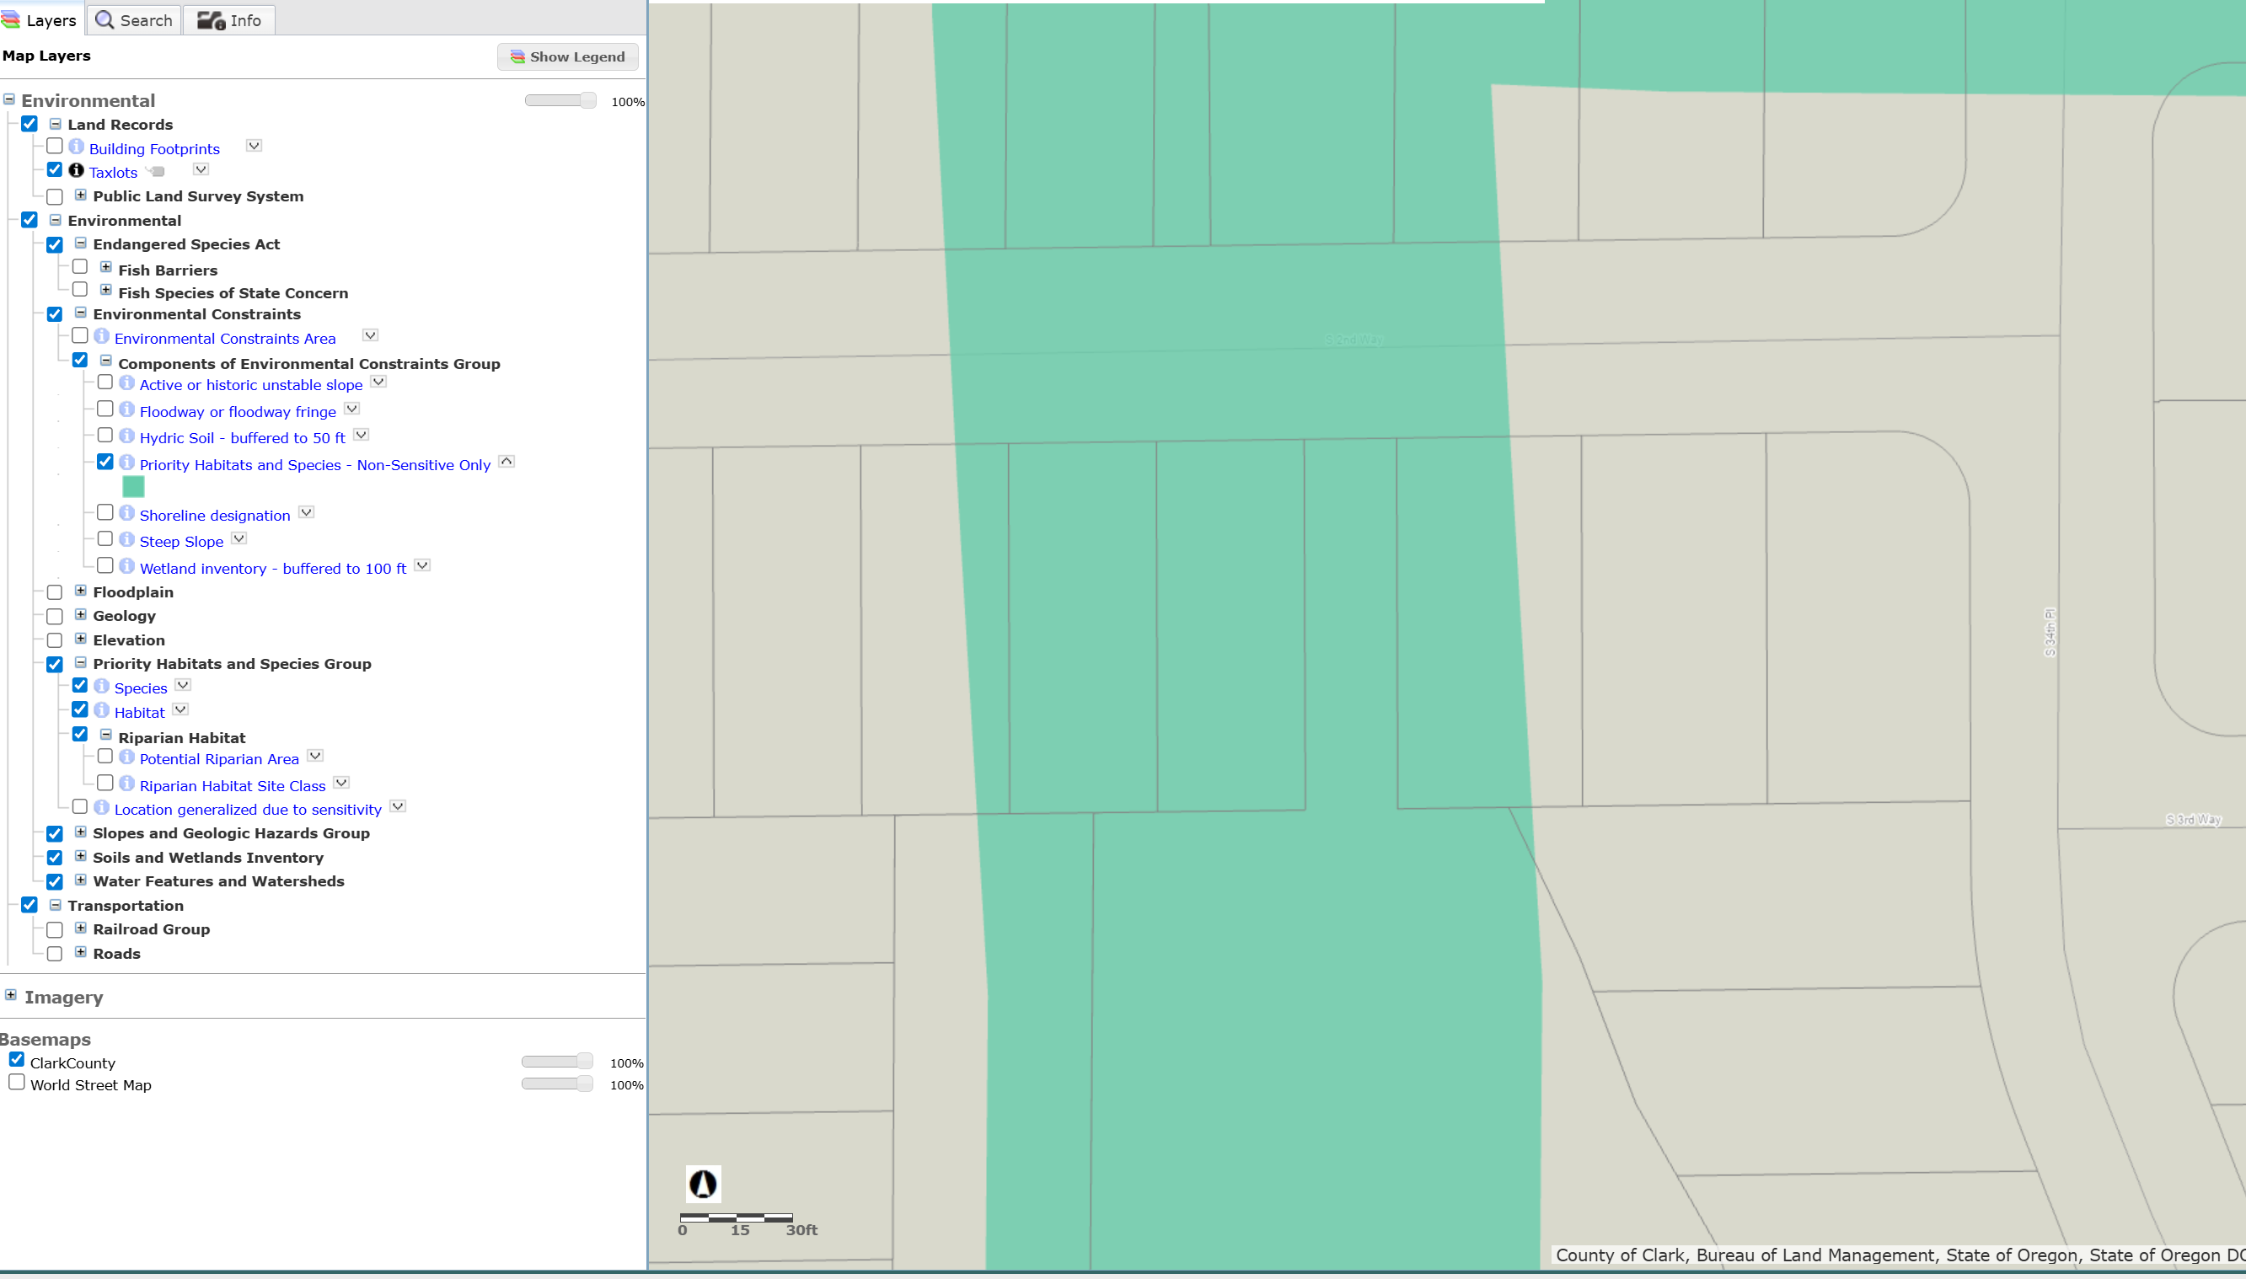This screenshot has width=2246, height=1279.
Task: Enable the World Street Map basemap
Action: click(17, 1082)
